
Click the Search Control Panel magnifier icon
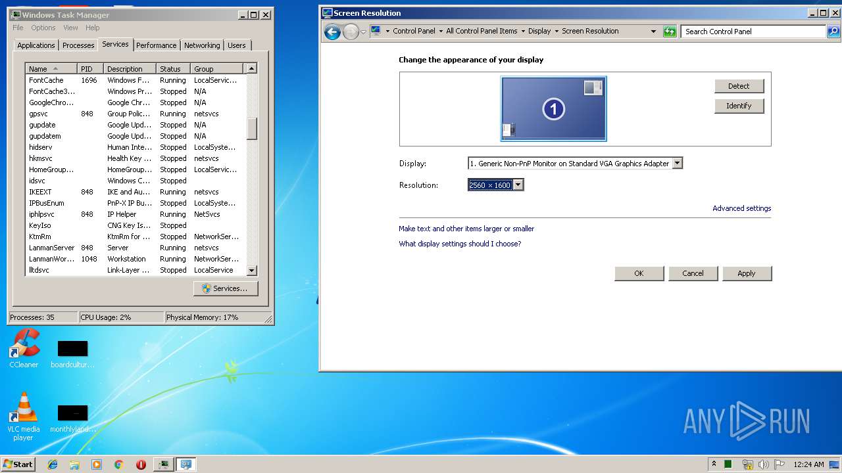(833, 31)
